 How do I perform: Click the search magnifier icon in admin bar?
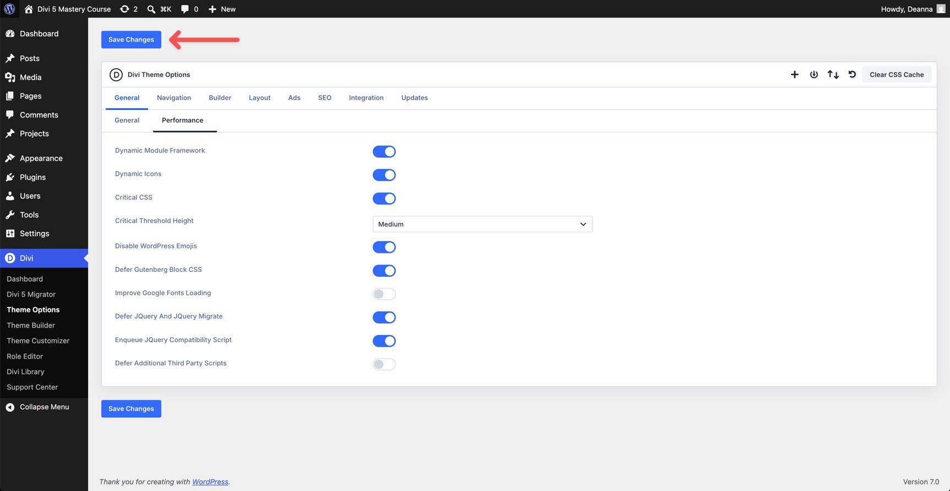[151, 9]
